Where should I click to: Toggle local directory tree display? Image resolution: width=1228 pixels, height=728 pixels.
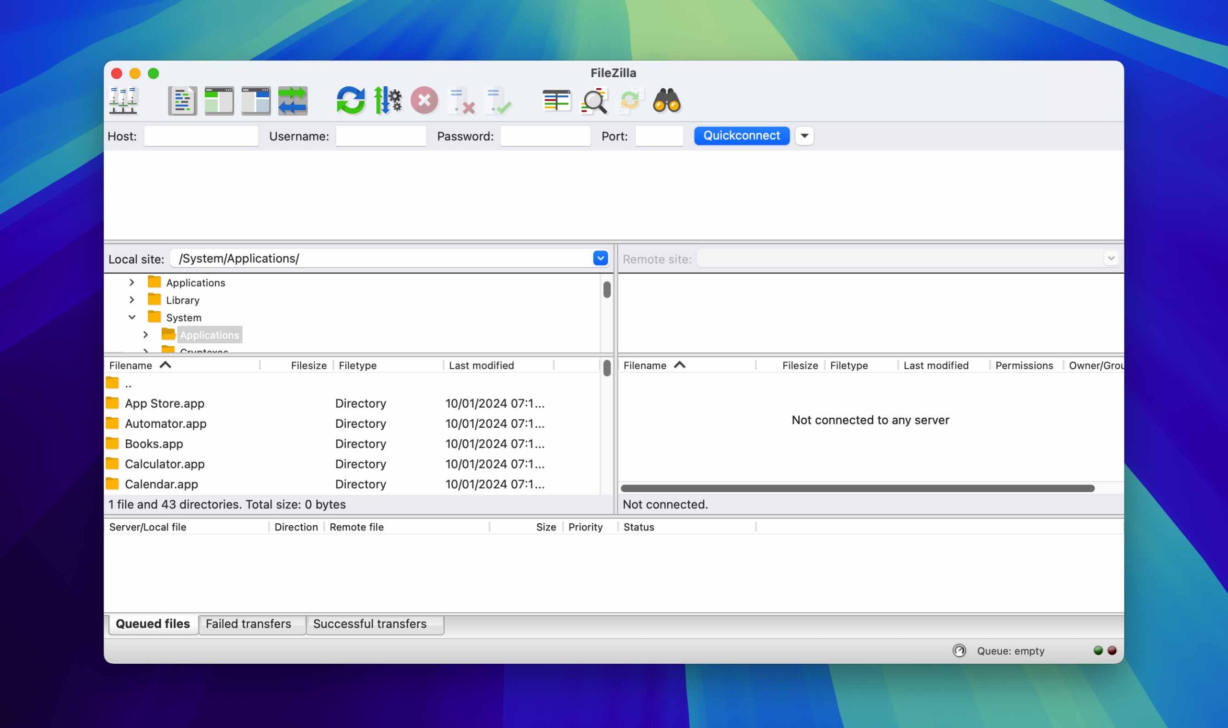219,101
